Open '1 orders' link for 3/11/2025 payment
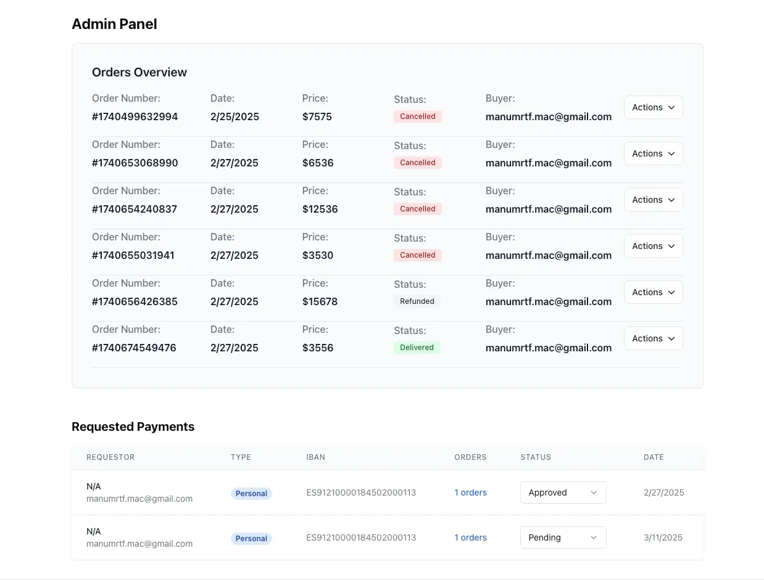The height and width of the screenshot is (580, 764). (470, 537)
